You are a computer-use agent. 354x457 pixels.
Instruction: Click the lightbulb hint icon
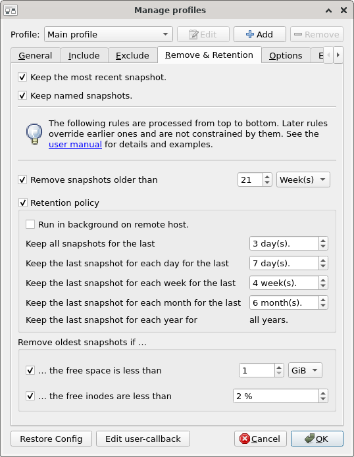(x=34, y=133)
